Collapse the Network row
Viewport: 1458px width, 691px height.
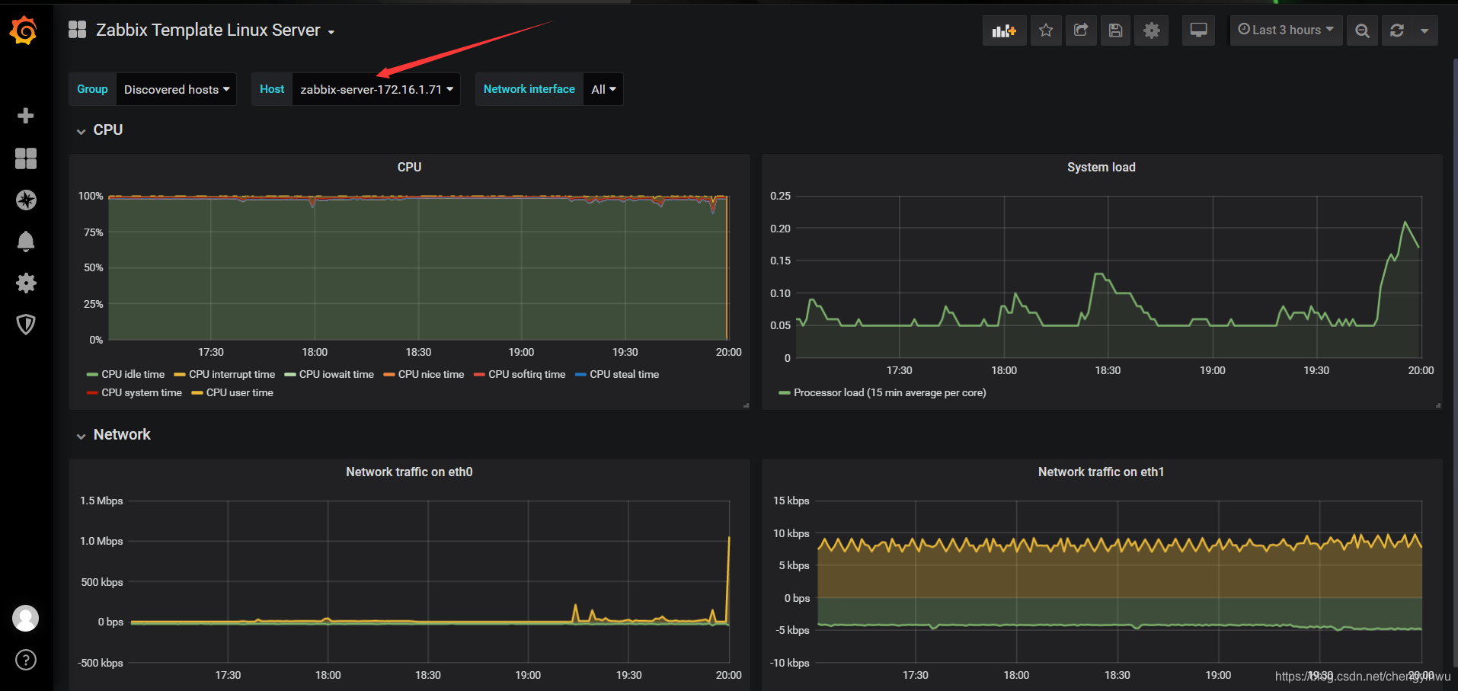tap(114, 435)
